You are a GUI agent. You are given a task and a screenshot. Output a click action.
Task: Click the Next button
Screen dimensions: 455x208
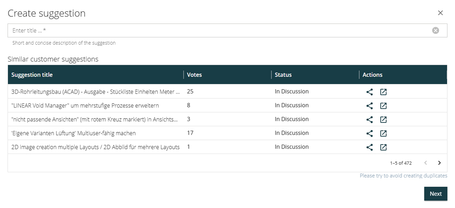tap(435, 194)
